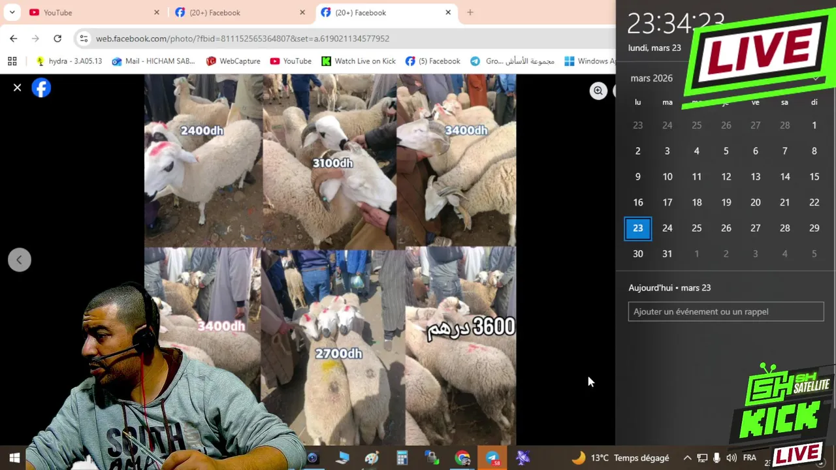
Task: Navigate back in the browser
Action: click(14, 39)
